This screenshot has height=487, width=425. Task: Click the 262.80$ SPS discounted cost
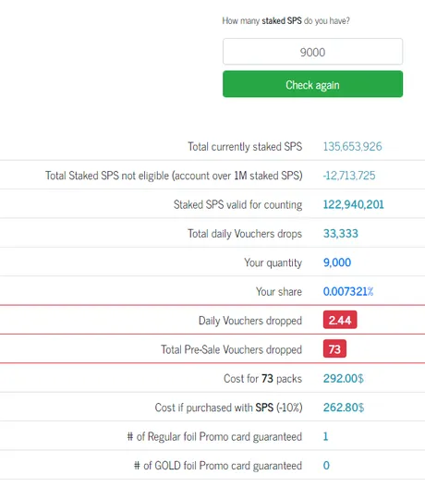pos(344,408)
